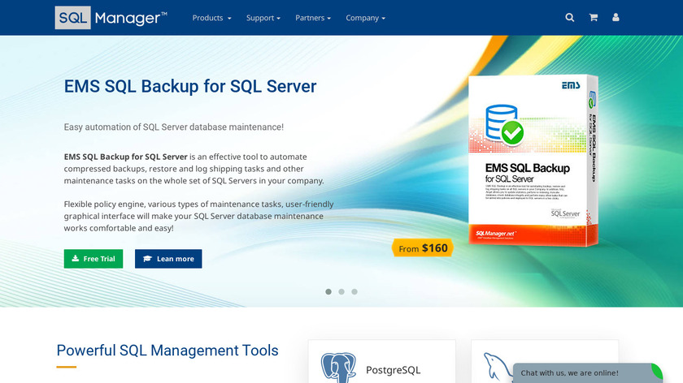
Task: Expand the Partners menu
Action: coord(313,18)
